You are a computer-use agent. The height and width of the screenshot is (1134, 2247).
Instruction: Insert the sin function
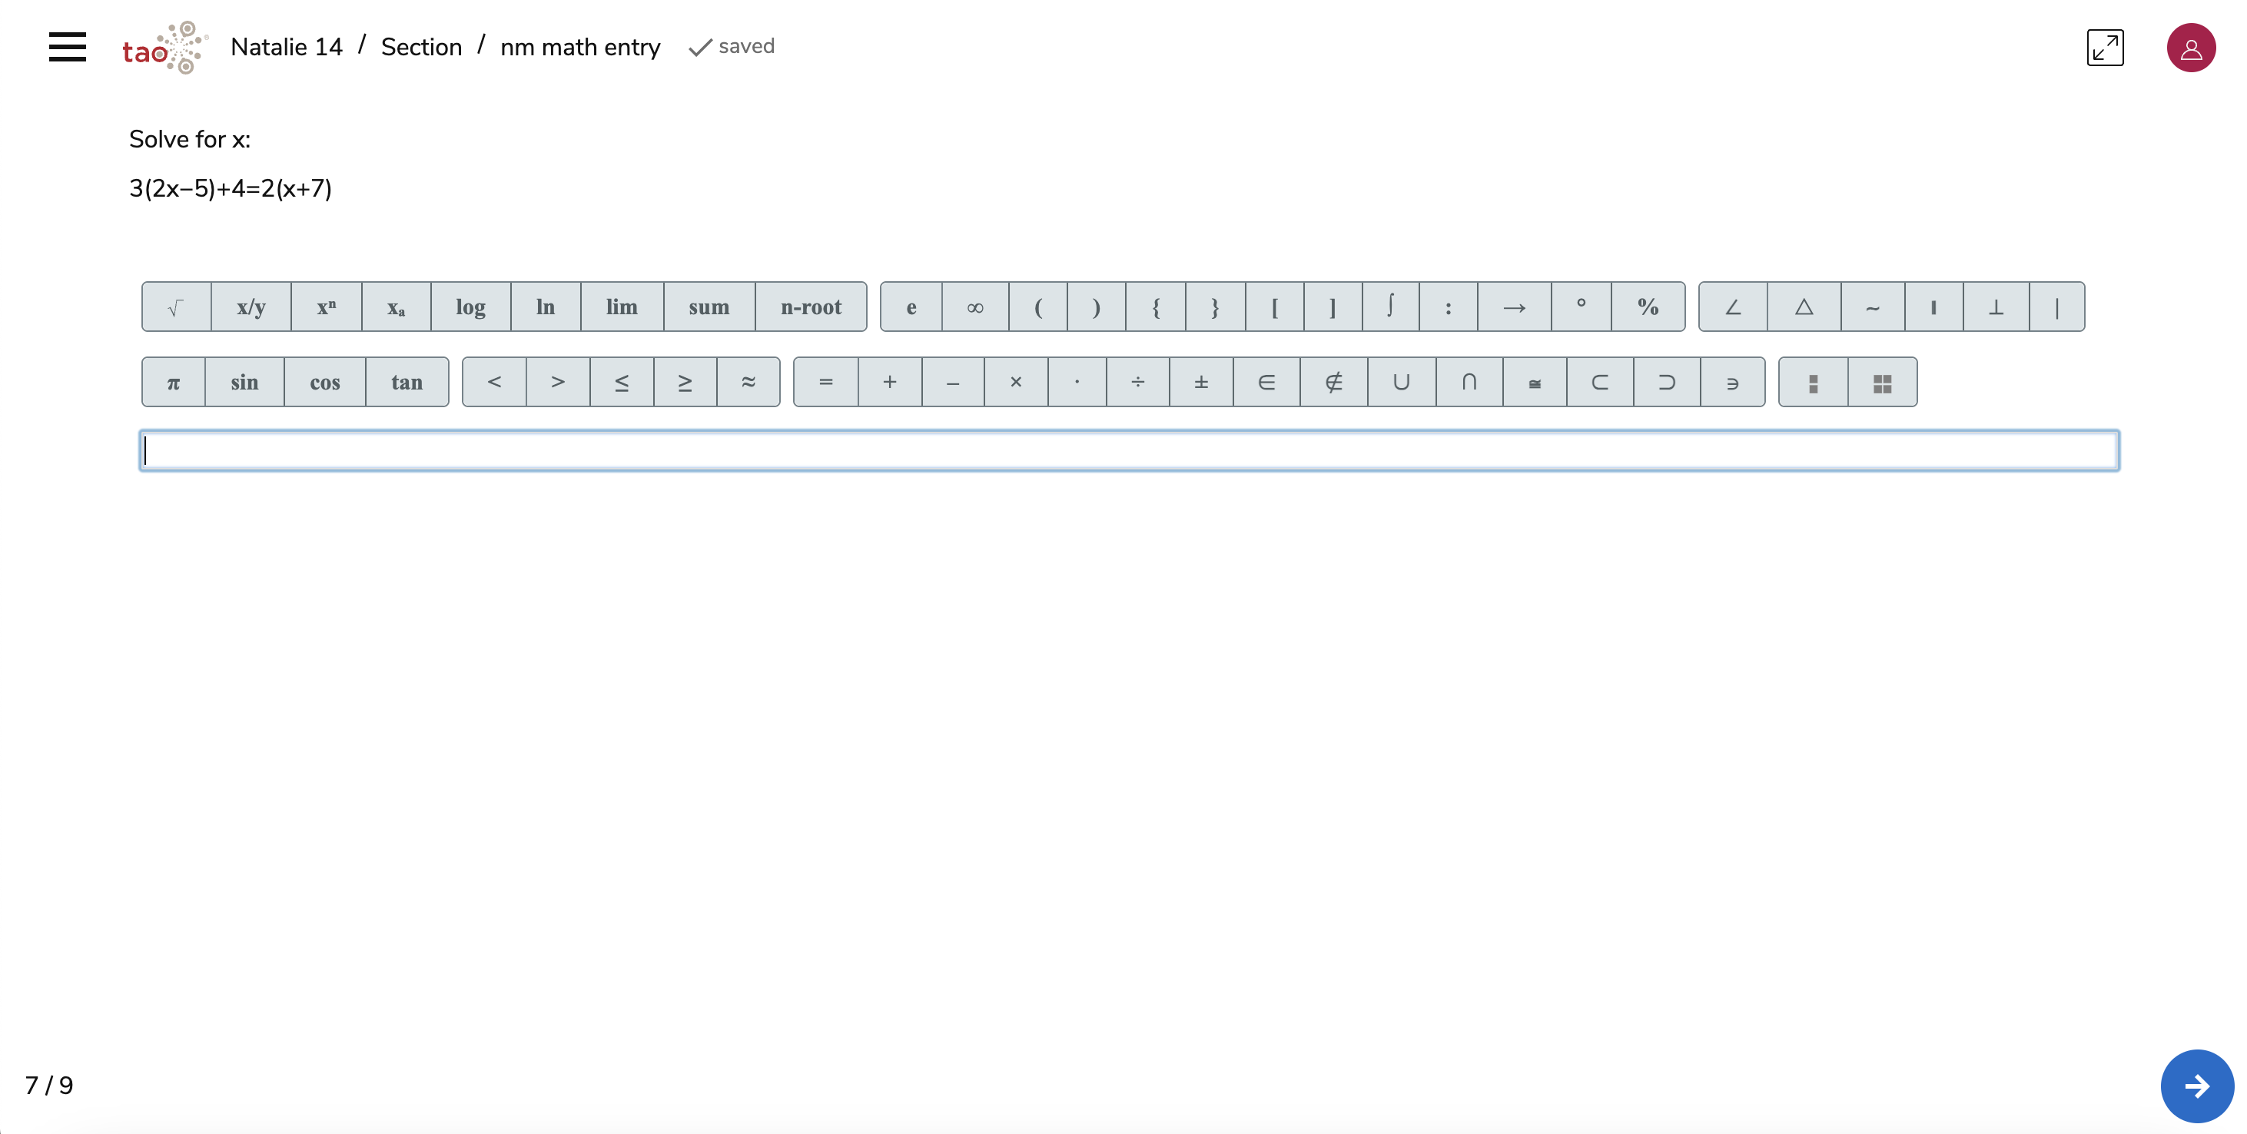coord(244,382)
